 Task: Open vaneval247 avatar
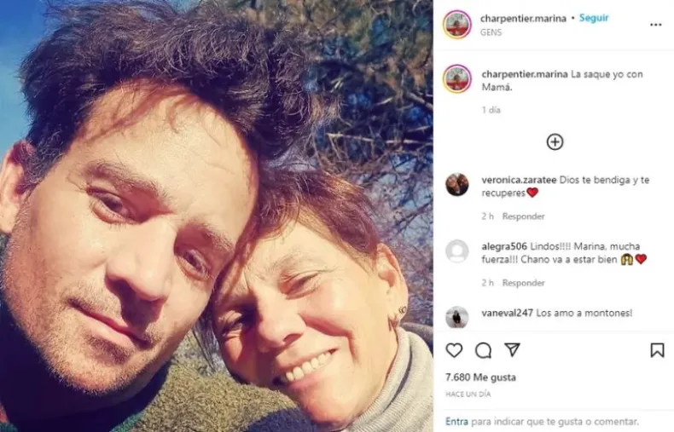(x=457, y=317)
